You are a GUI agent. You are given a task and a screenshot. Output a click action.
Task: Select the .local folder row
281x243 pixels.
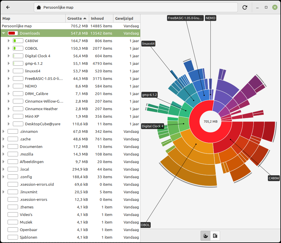[71, 169]
